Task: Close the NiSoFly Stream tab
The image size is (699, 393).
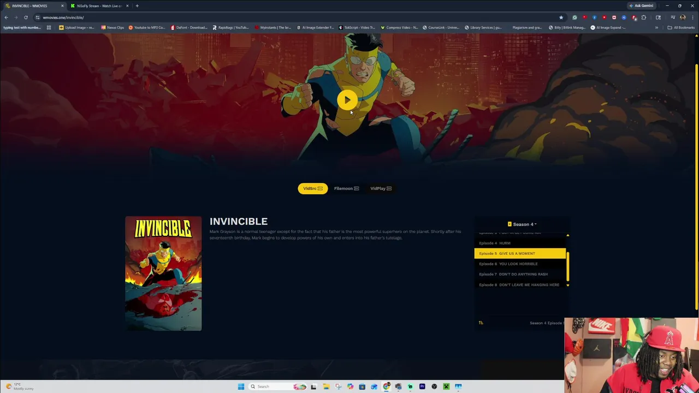Action: [127, 6]
